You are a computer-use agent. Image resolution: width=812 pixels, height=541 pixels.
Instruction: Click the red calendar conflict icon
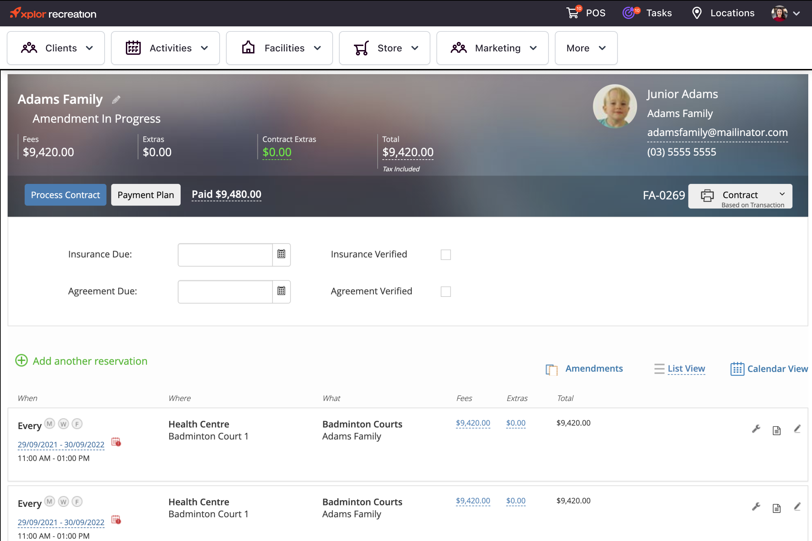pos(116,442)
